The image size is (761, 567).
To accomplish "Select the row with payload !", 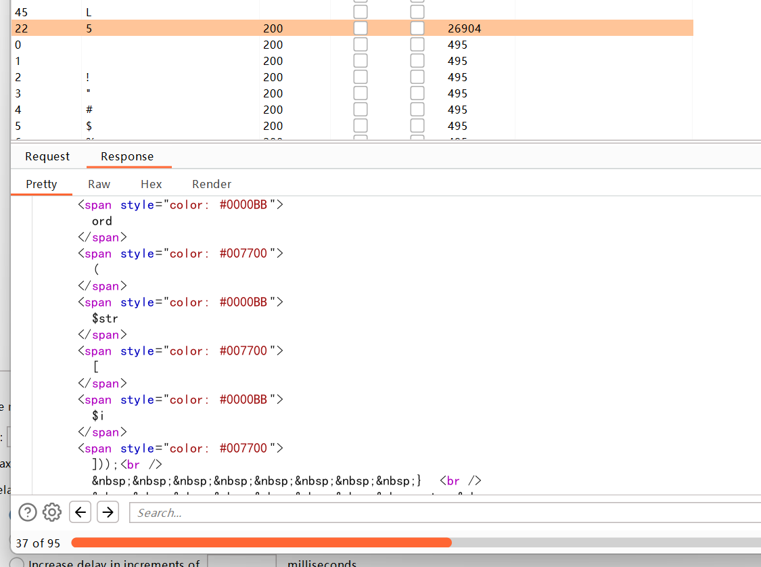I will [x=352, y=76].
